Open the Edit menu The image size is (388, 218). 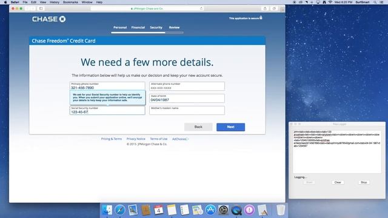(33, 2)
